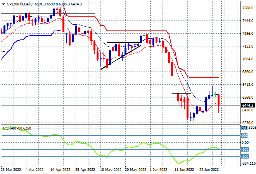
Task: Click the current price tag 6474.3
Action: [x=248, y=106]
